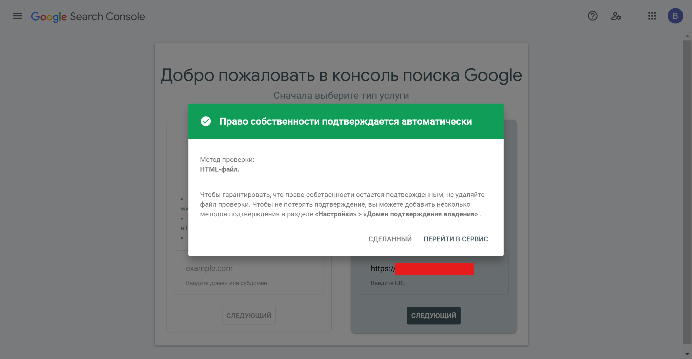The image size is (692, 359).
Task: Open the account avatar labeled B
Action: (675, 16)
